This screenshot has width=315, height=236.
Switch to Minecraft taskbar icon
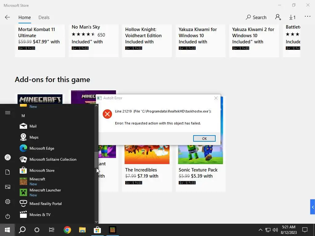pos(112,230)
